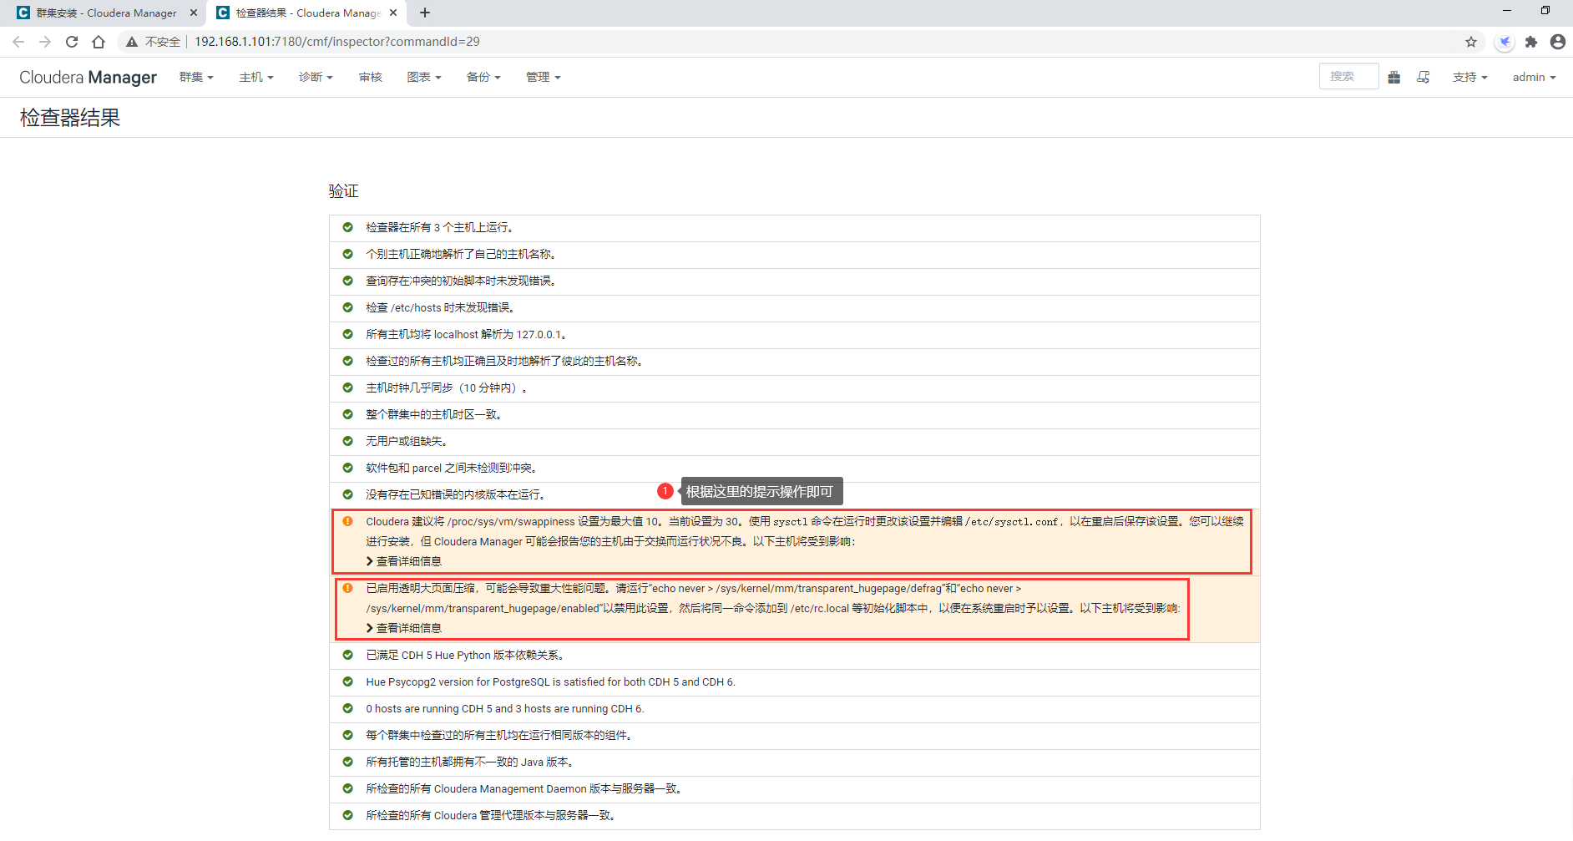The width and height of the screenshot is (1573, 841).
Task: Open the blue bird browser extension
Action: [x=1505, y=42]
